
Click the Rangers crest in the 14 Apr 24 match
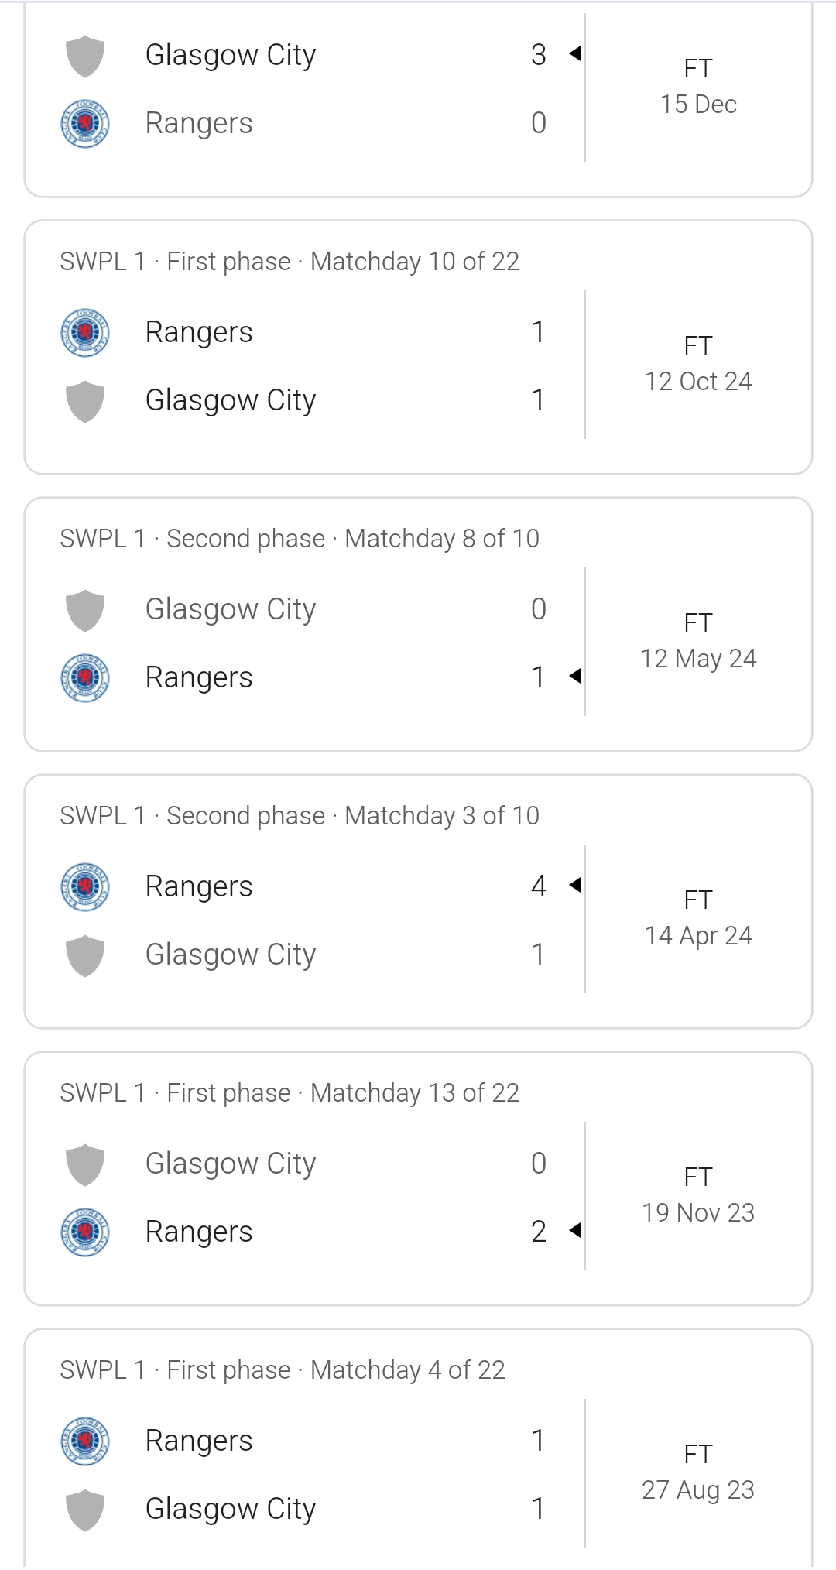click(x=85, y=887)
